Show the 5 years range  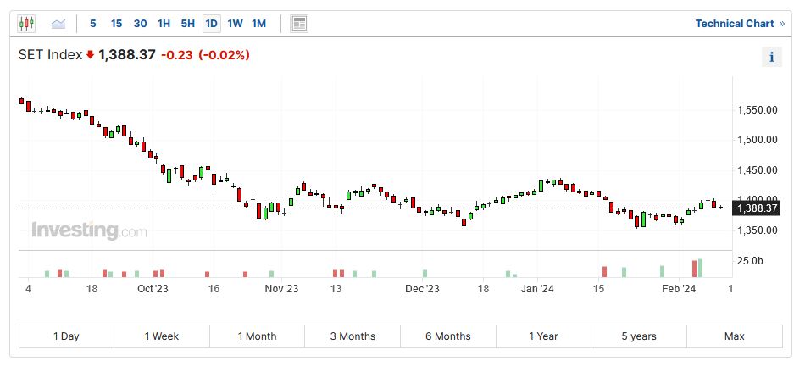(639, 336)
